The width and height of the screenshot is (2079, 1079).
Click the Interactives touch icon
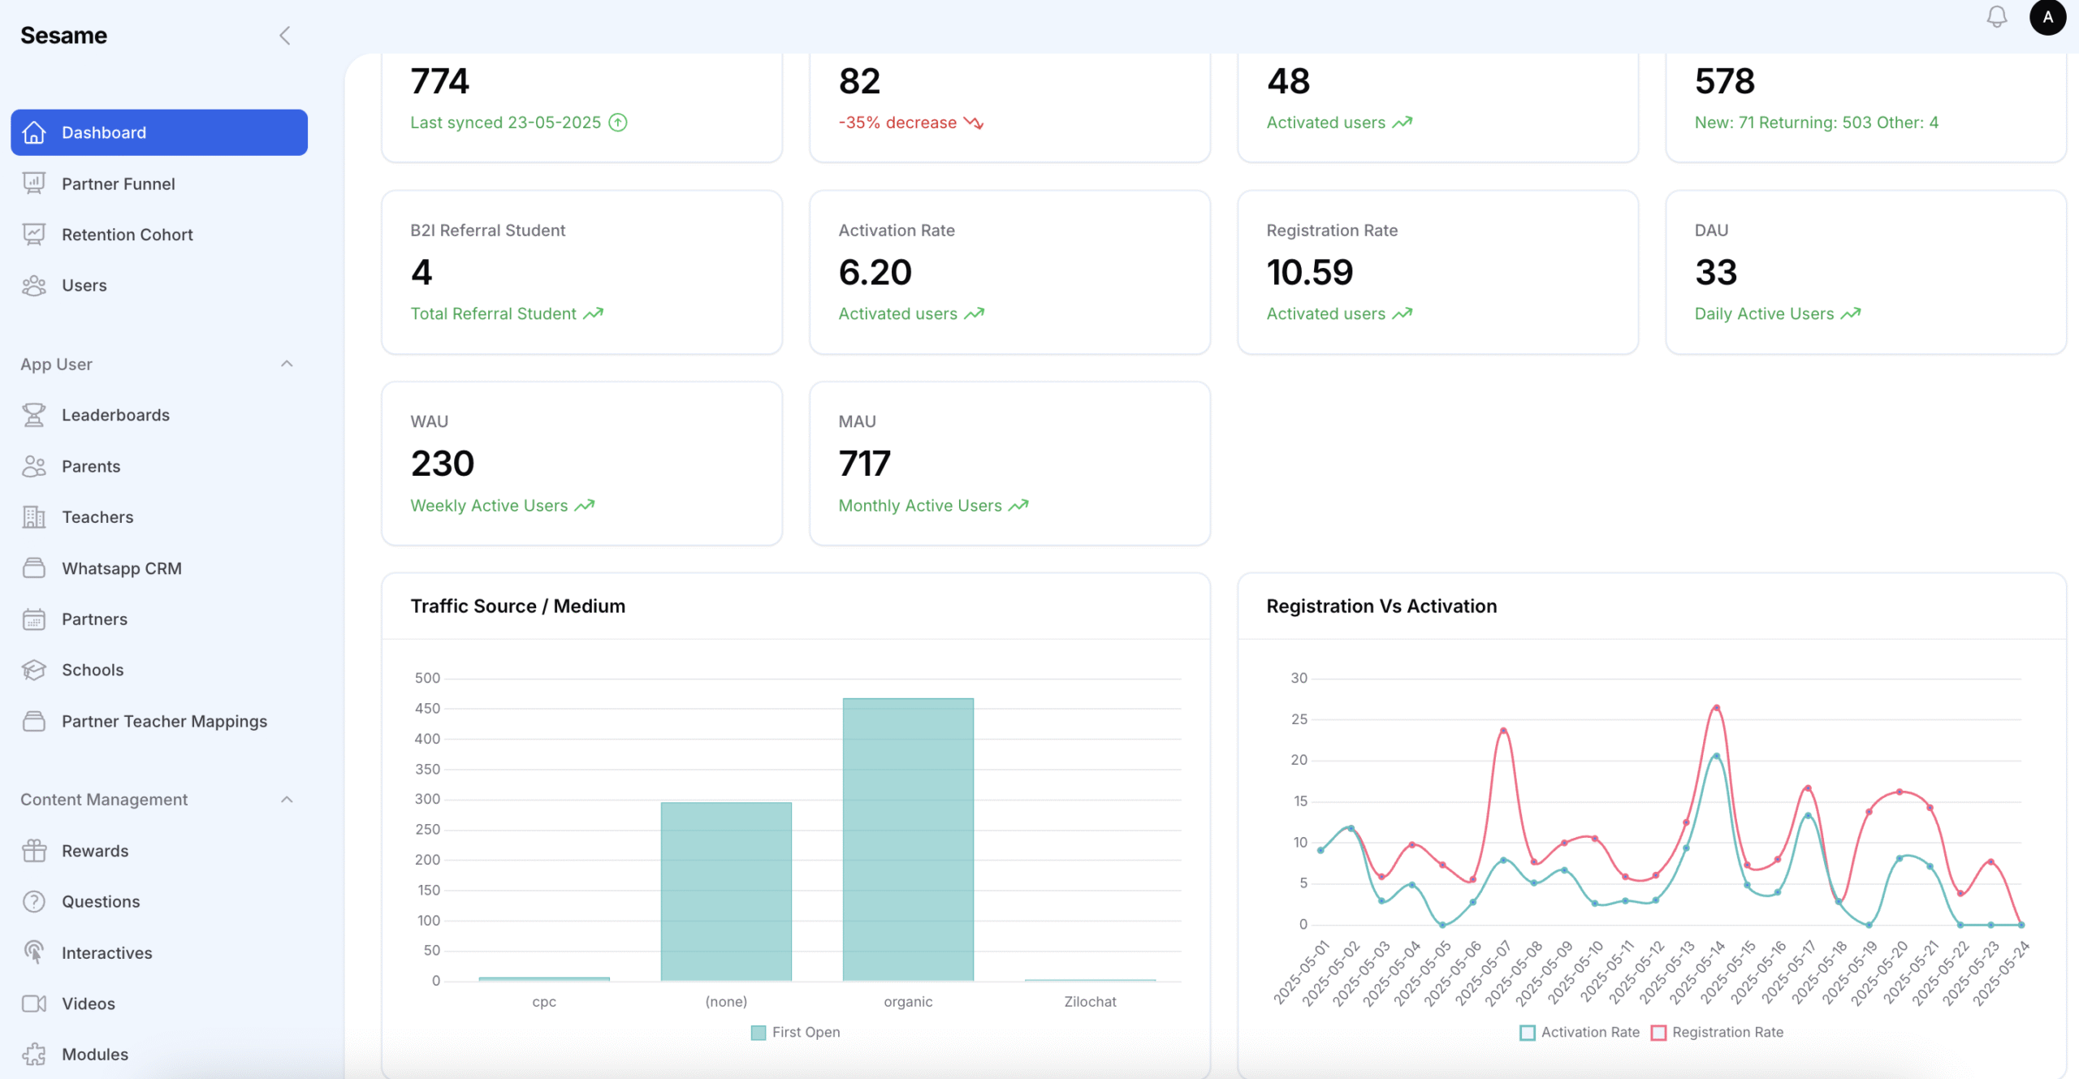coord(34,952)
